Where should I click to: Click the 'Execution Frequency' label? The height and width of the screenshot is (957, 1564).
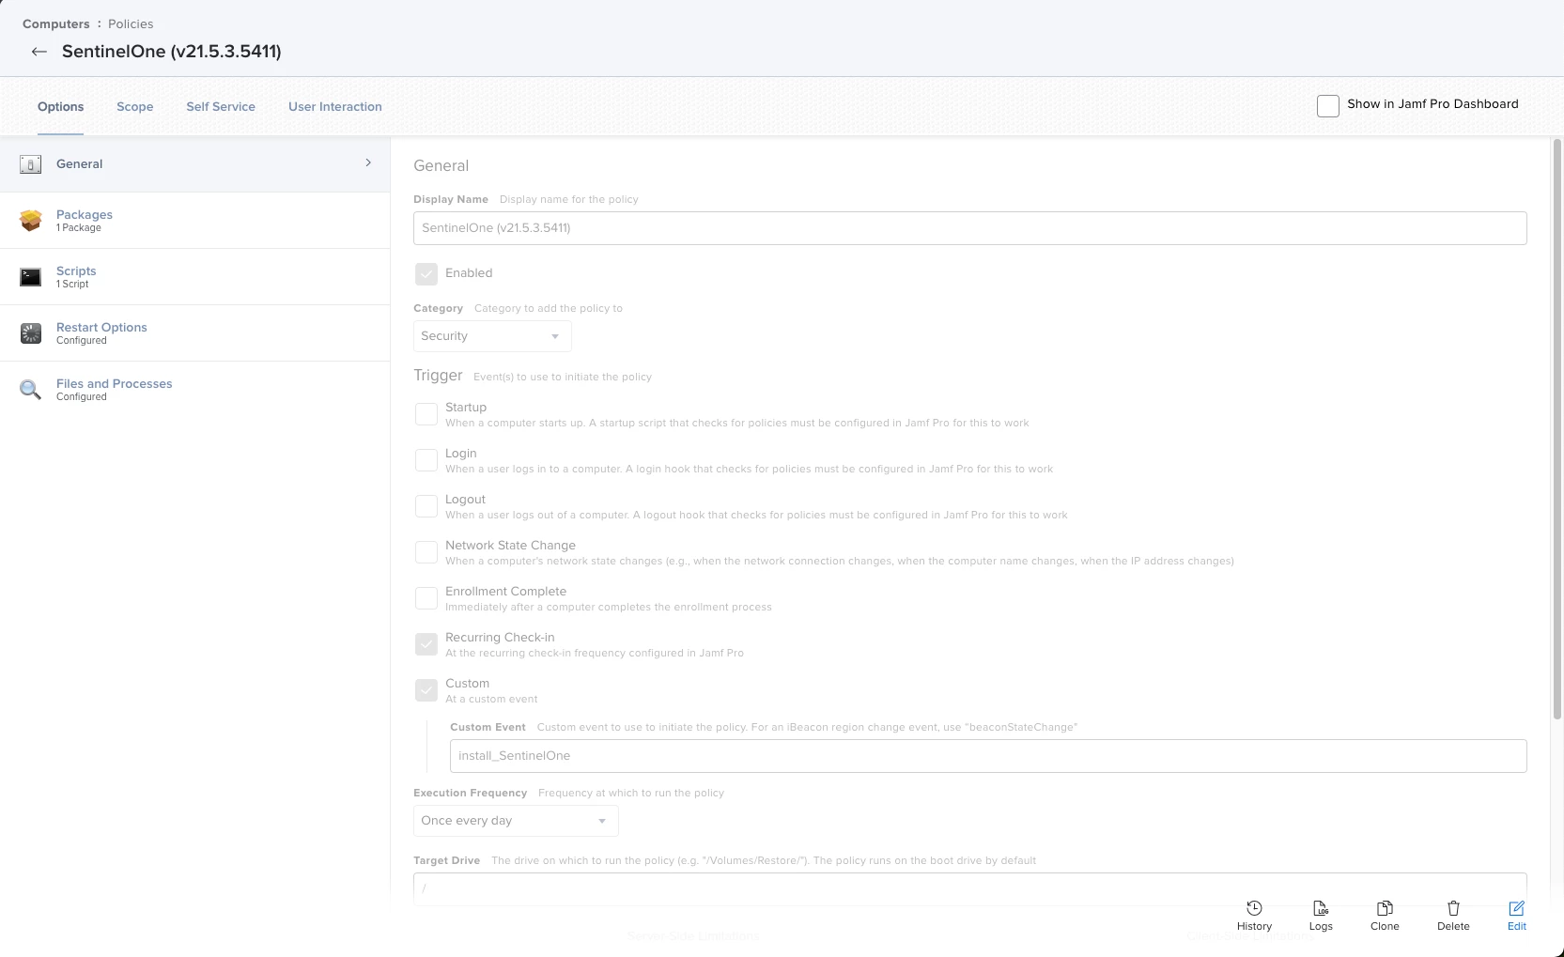coord(470,794)
